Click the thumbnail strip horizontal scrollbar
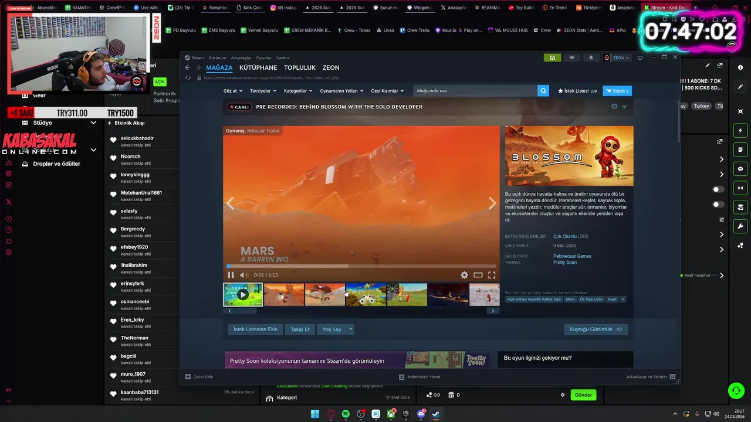Viewport: 751px width, 422px height. click(x=361, y=311)
